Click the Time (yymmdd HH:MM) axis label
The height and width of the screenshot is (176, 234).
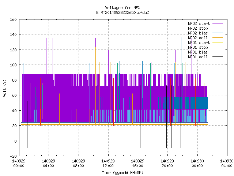pyautogui.click(x=122, y=173)
